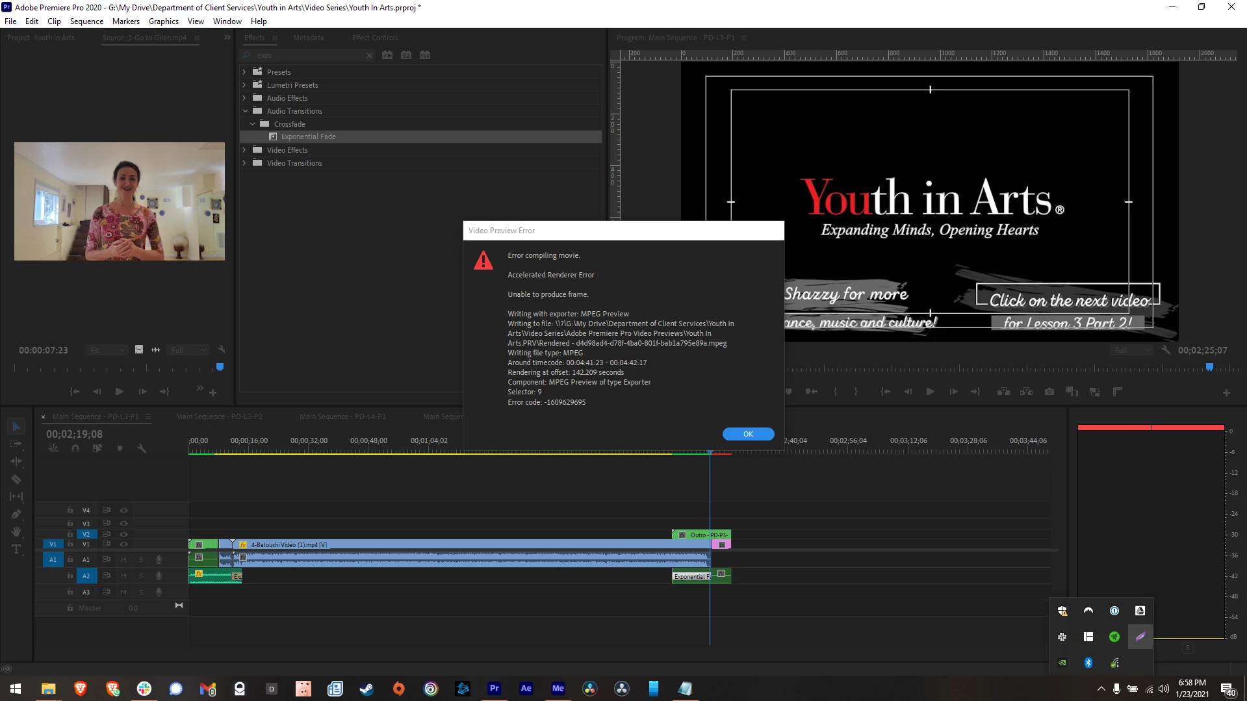Screen dimensions: 1247x701
Task: Open the Markers menu
Action: coord(126,21)
